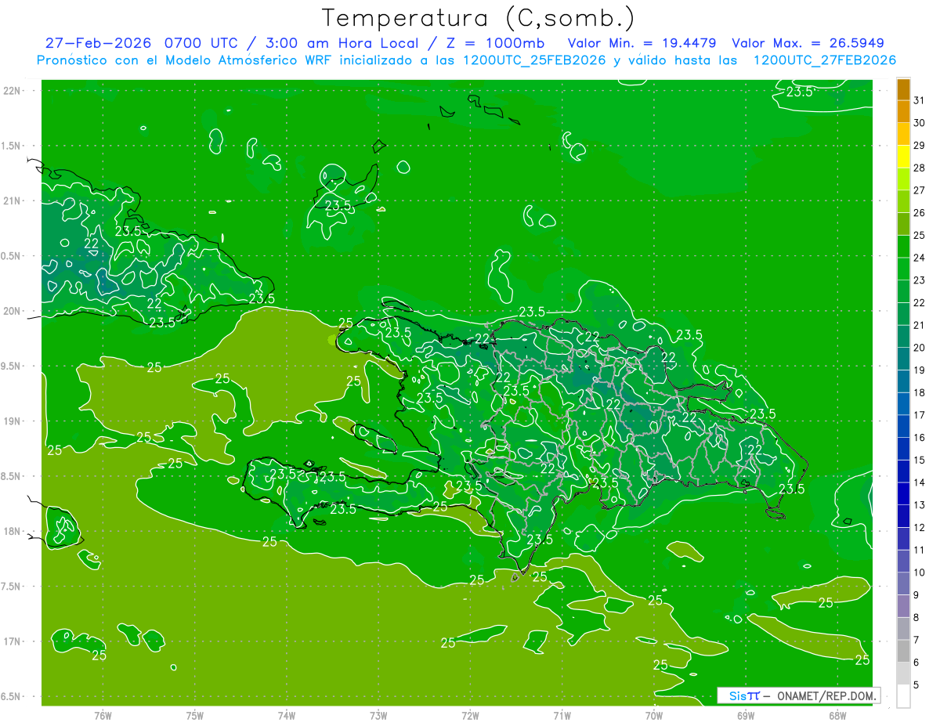The width and height of the screenshot is (940, 726).
Task: Click the colorbar label "9"
Action: (916, 596)
